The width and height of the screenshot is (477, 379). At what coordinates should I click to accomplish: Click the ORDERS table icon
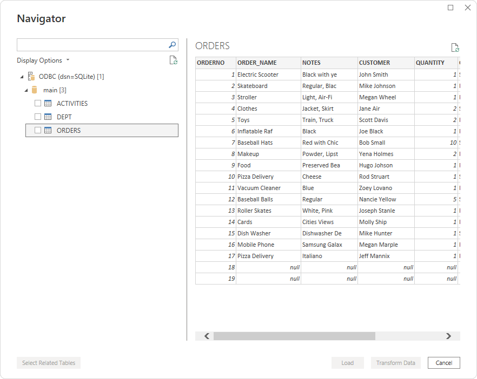click(48, 130)
